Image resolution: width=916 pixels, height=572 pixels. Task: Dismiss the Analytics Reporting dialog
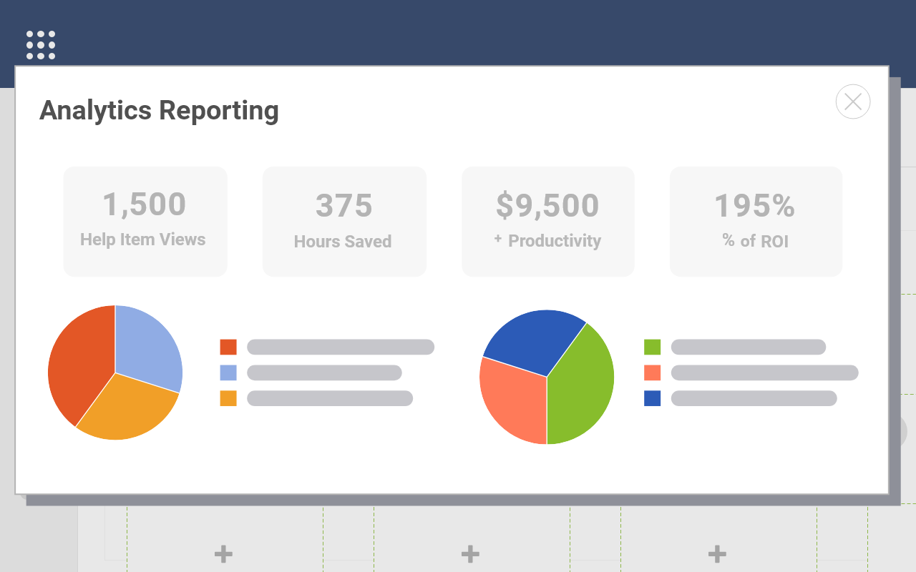(x=852, y=102)
